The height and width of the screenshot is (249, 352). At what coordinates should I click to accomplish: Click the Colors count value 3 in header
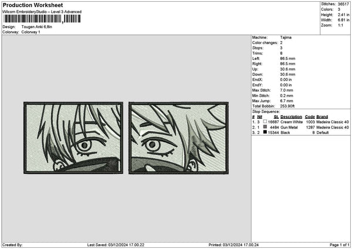pos(339,9)
